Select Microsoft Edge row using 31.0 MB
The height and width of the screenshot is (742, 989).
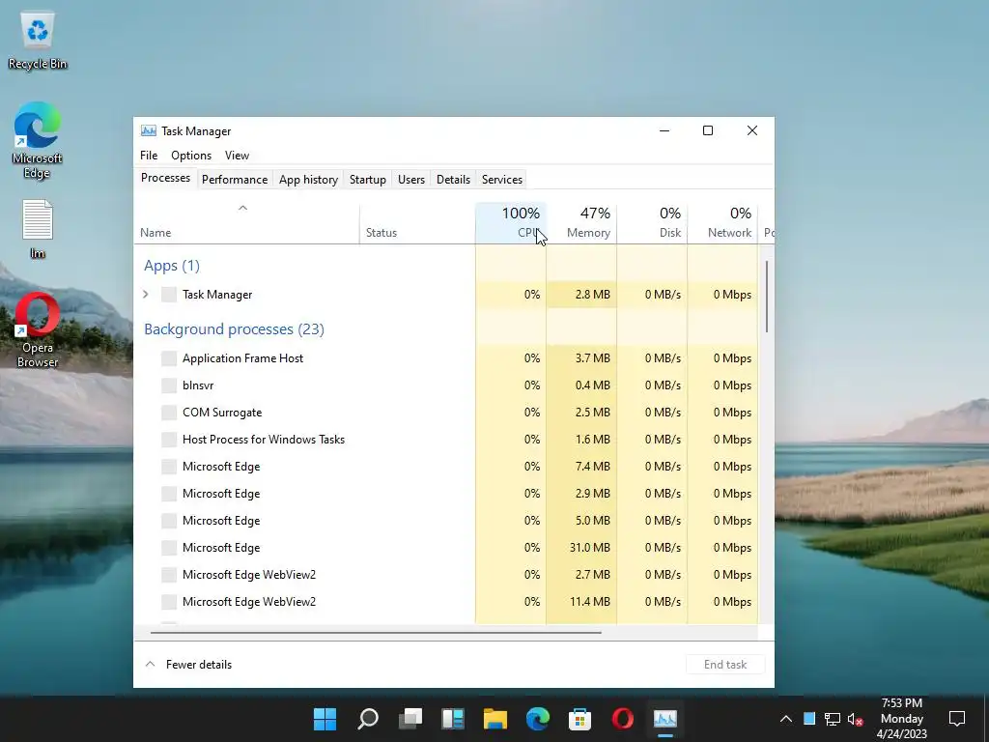(446, 549)
